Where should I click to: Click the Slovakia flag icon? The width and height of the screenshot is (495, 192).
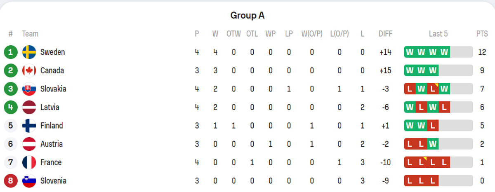29,89
